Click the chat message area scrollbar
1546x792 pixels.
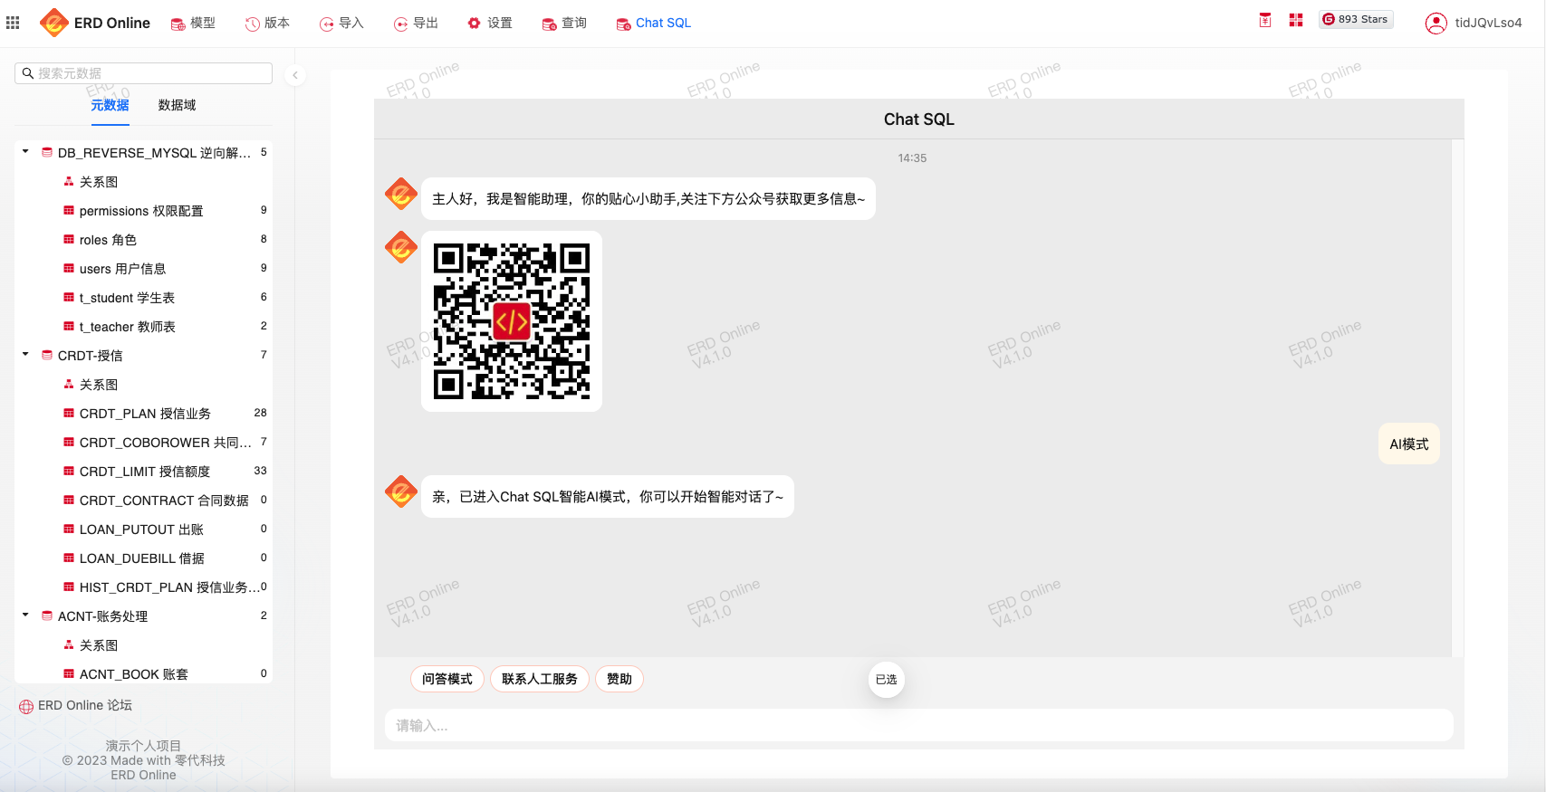point(1457,398)
